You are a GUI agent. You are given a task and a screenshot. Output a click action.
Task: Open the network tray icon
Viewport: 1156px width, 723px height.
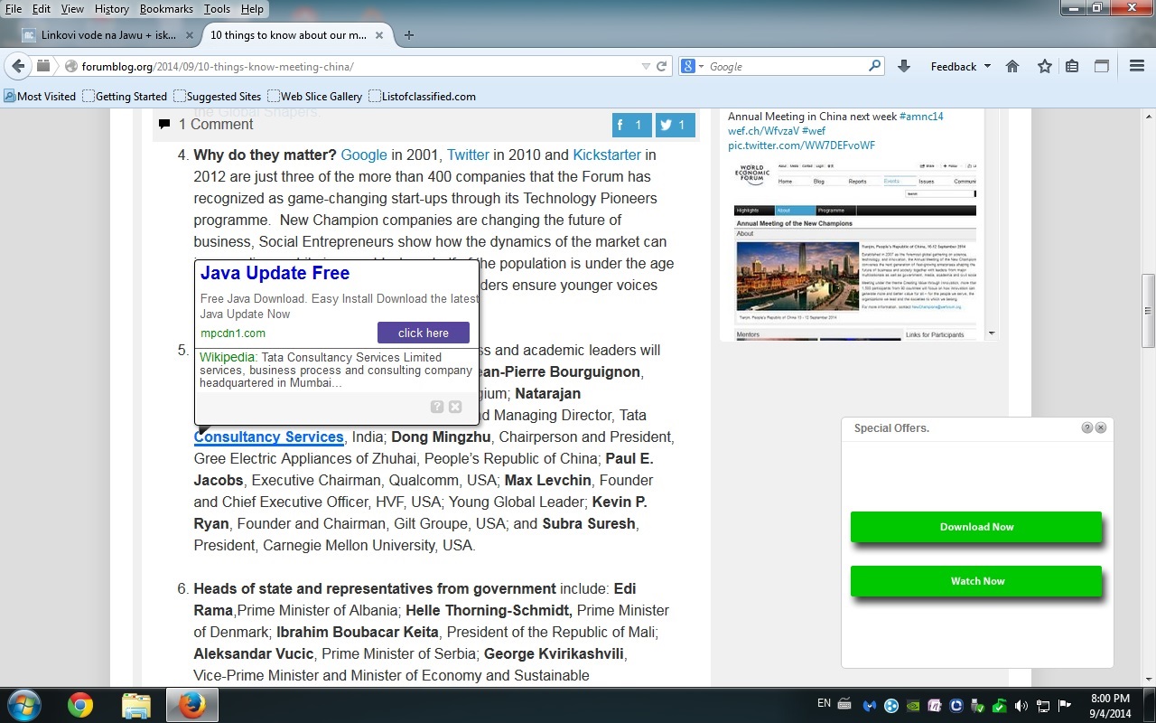(x=1043, y=706)
